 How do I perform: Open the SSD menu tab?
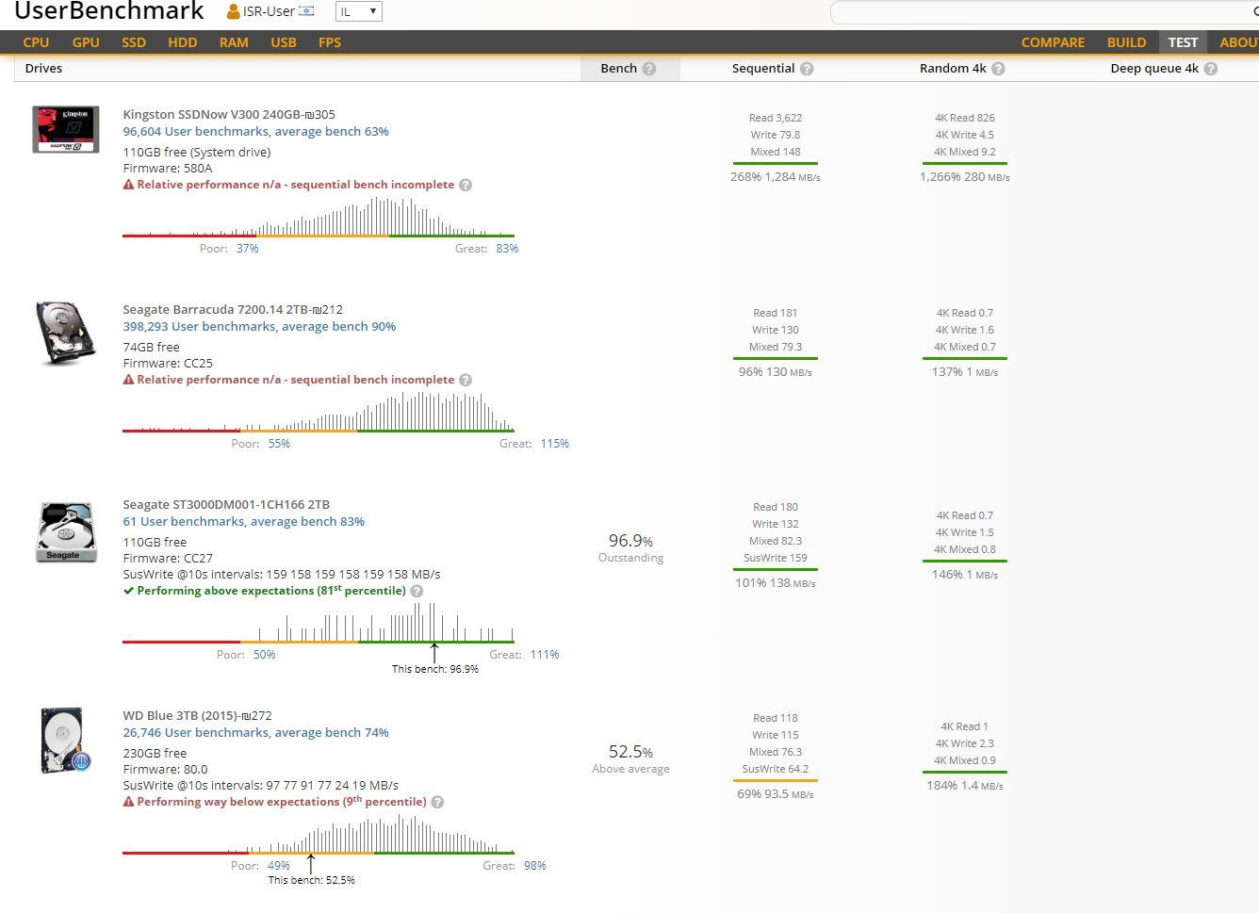pos(134,42)
